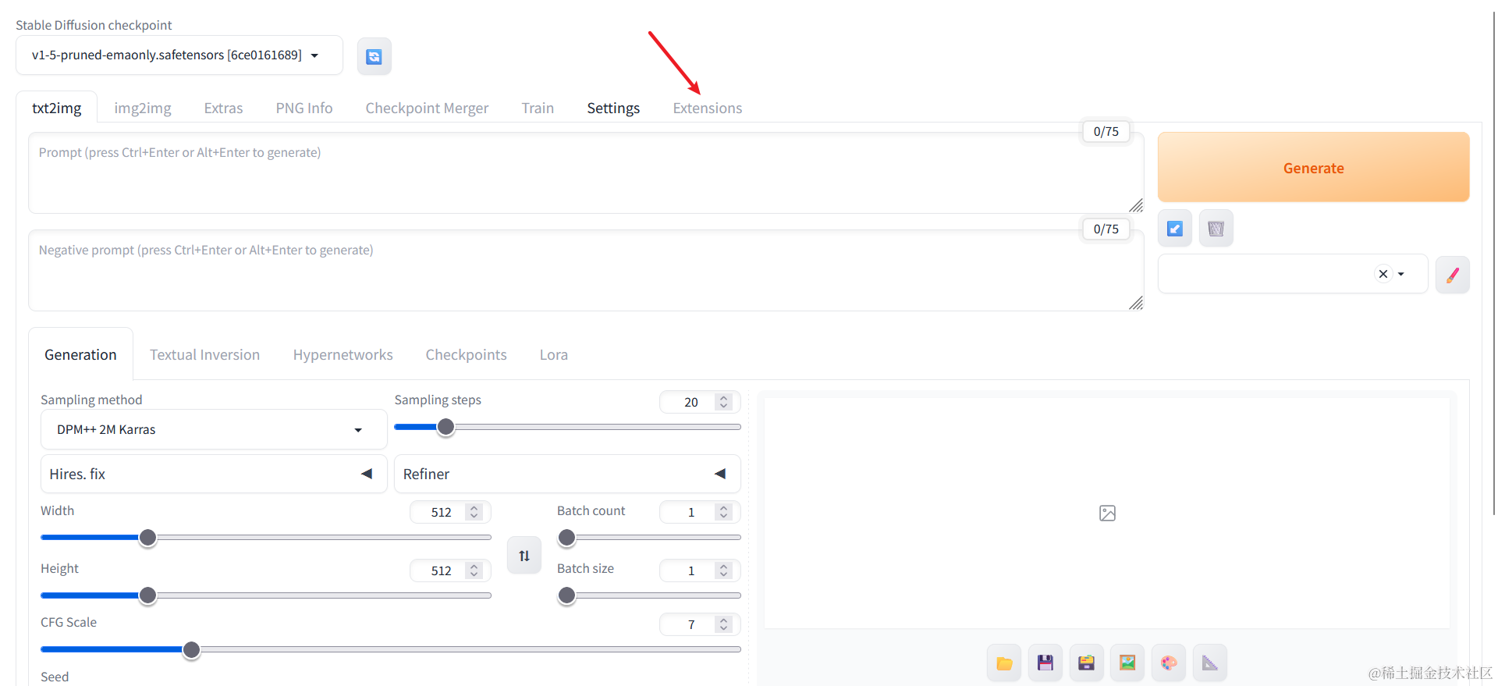Click the pencil edit styles icon
This screenshot has width=1498, height=686.
click(x=1452, y=275)
